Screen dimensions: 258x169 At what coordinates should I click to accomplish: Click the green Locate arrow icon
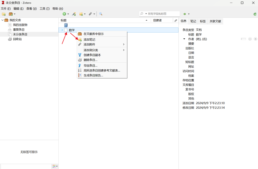[185, 14]
